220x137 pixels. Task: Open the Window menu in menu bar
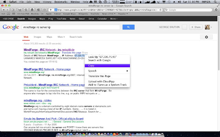(x=75, y=2)
